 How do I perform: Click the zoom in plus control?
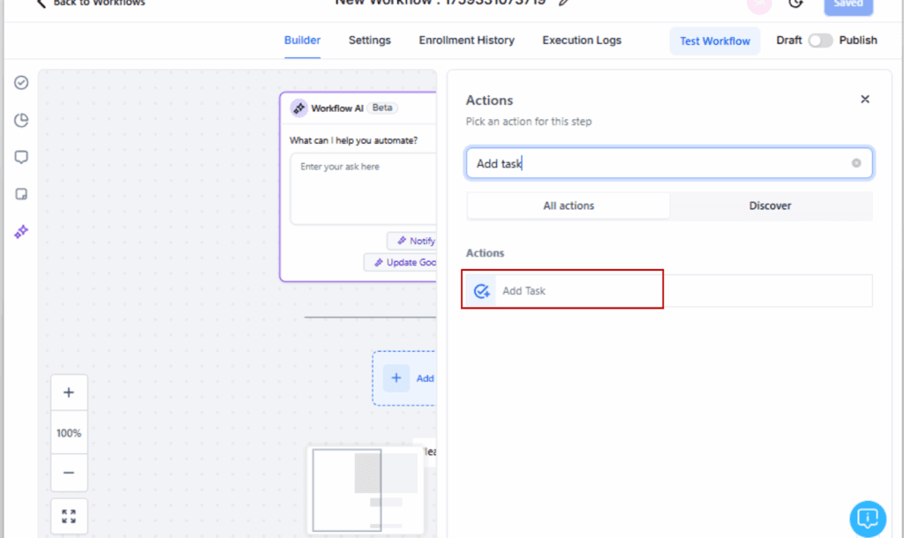coord(69,392)
